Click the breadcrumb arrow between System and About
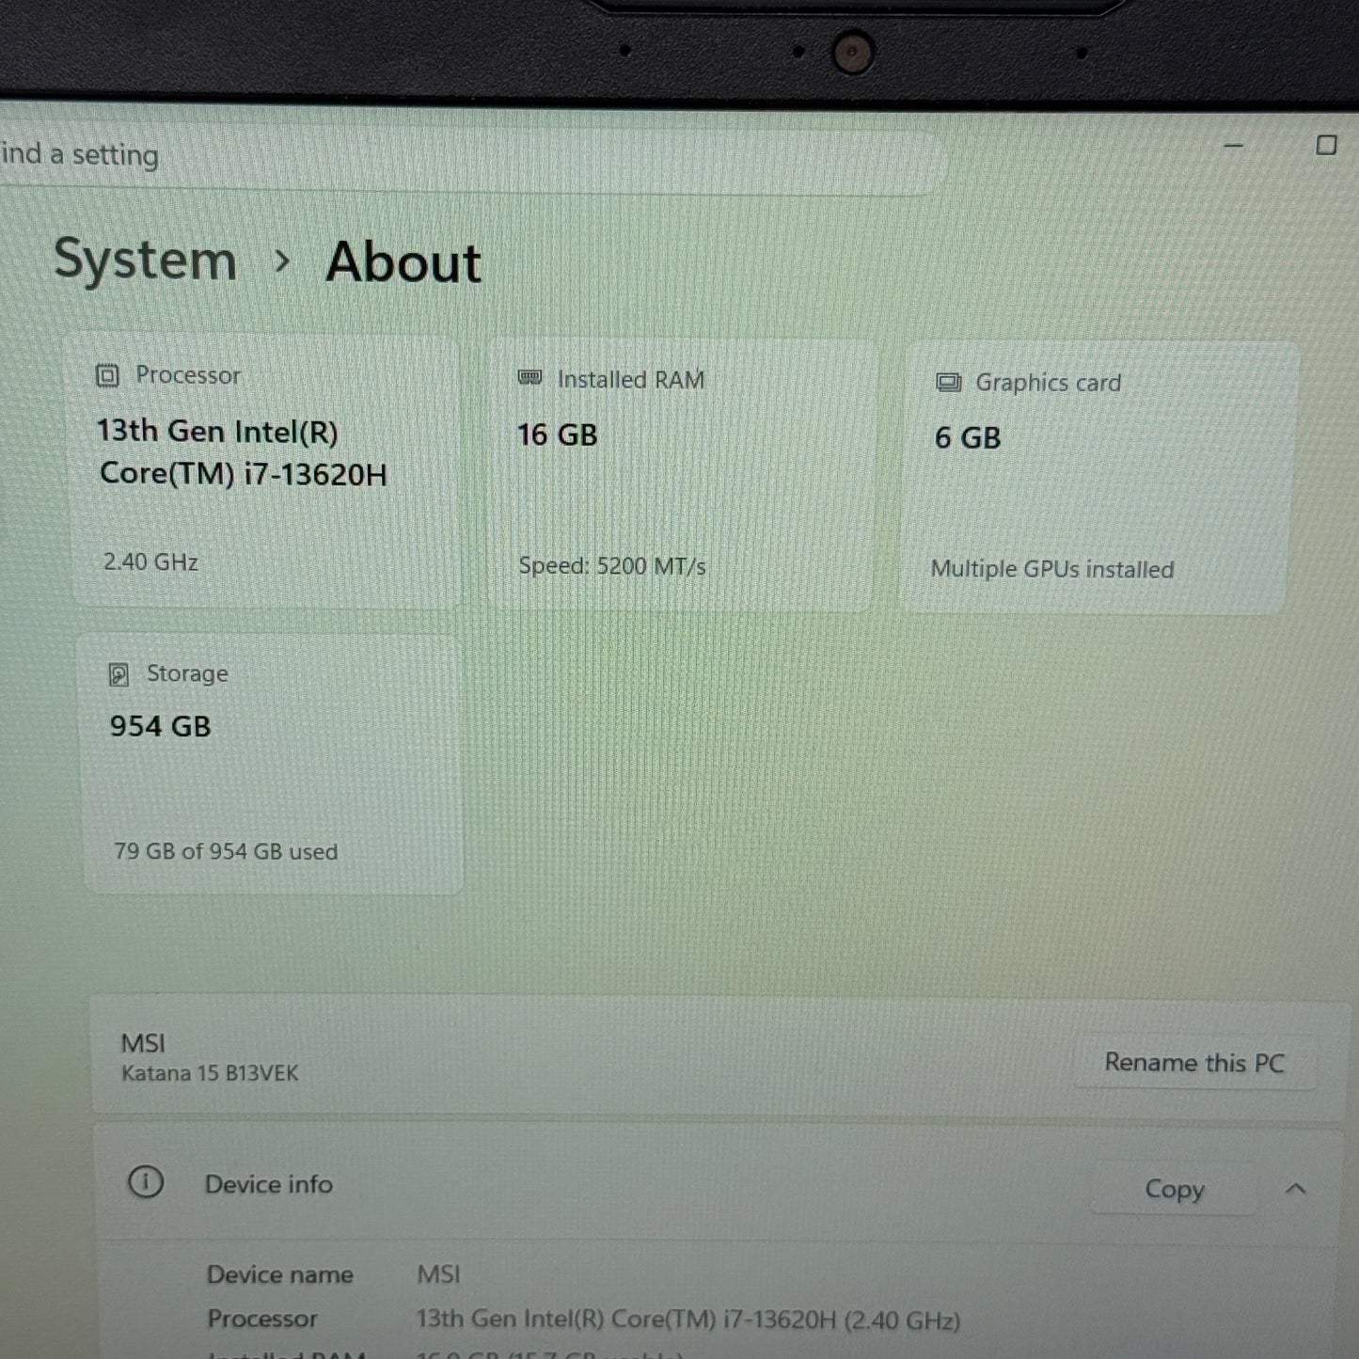The width and height of the screenshot is (1359, 1359). click(281, 261)
